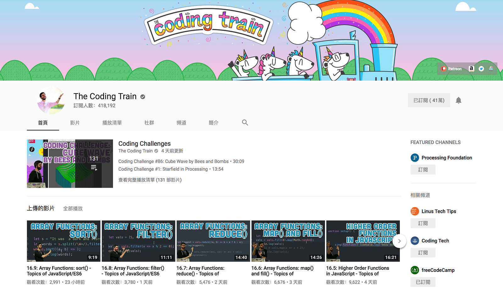Open the Coding Challenges playlist title
Viewport: 503px width, 294px height.
pos(145,144)
